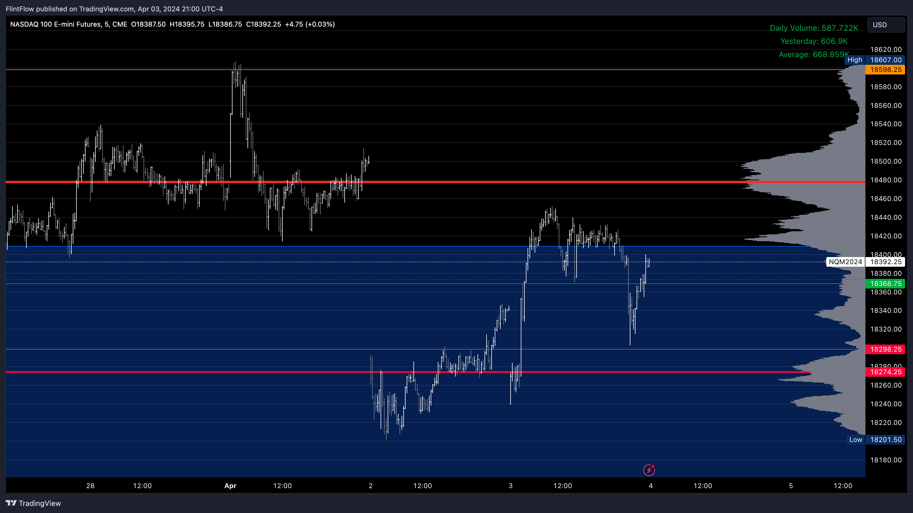Click the Yesterday: 606.9K volume text
The image size is (913, 513).
[814, 41]
